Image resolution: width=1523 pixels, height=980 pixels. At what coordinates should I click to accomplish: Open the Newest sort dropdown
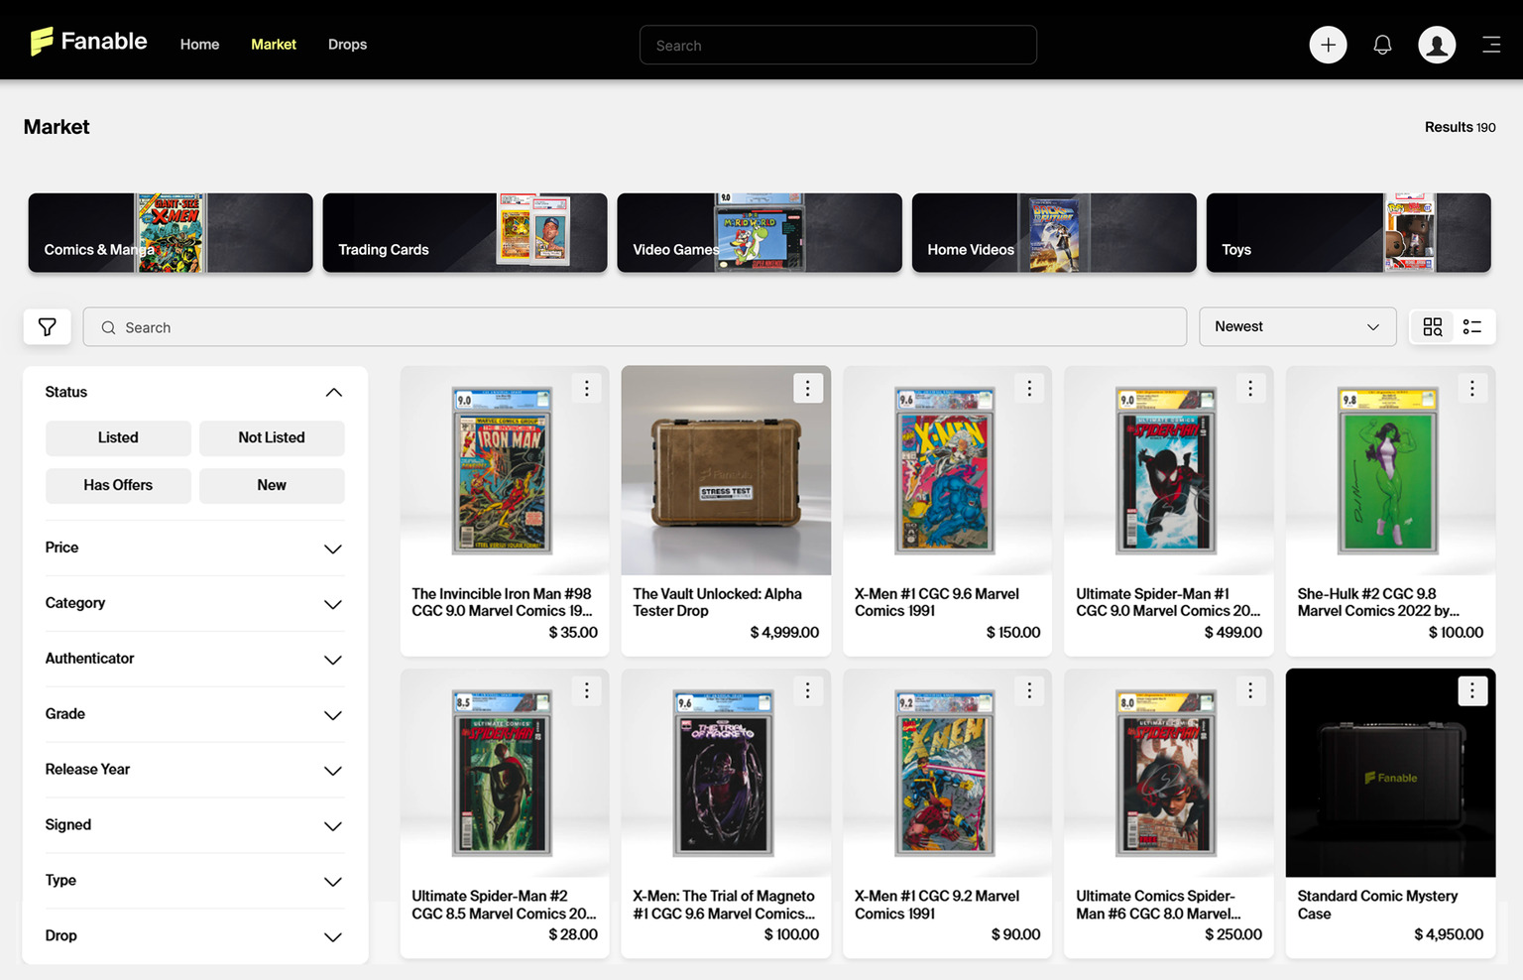pos(1297,326)
